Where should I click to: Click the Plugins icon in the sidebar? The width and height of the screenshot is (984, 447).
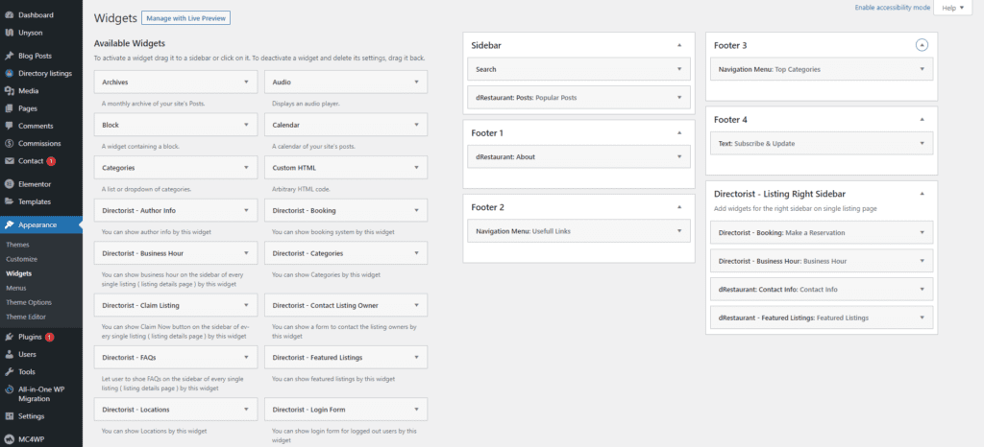[x=9, y=337]
